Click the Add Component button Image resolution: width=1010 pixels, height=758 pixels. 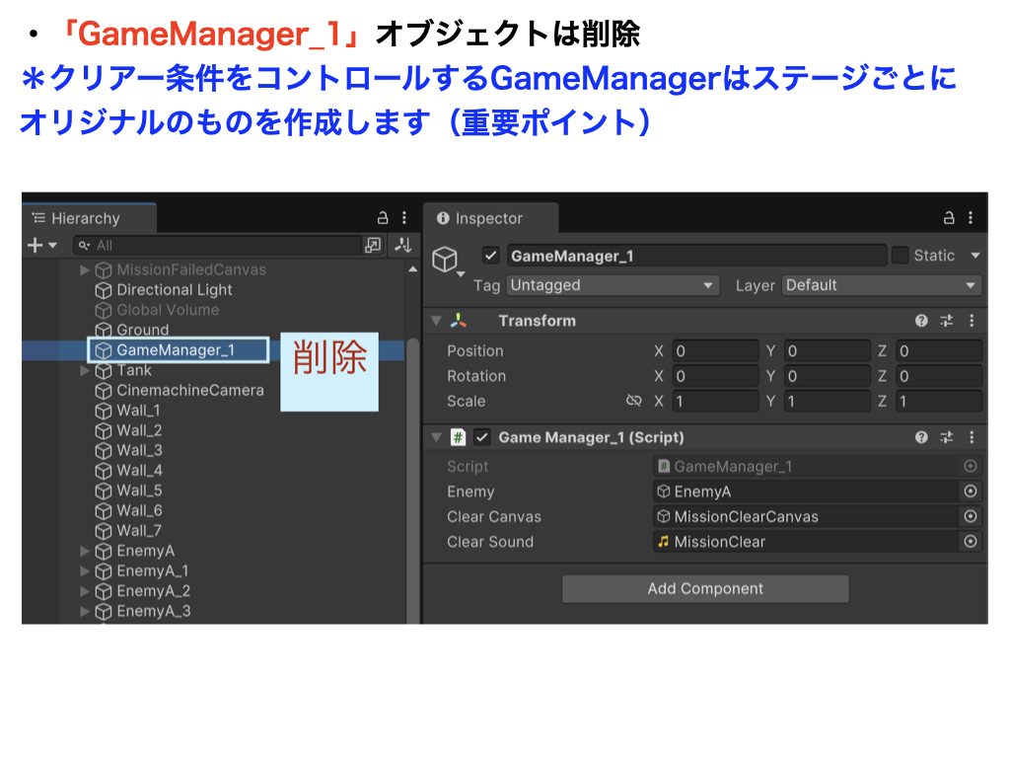(705, 589)
